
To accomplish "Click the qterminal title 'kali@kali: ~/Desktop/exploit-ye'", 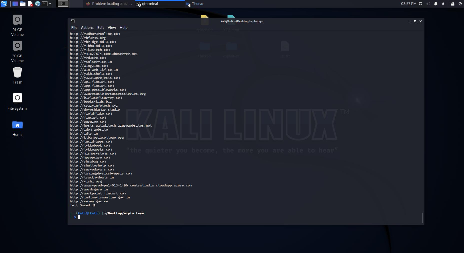I will (x=242, y=21).
